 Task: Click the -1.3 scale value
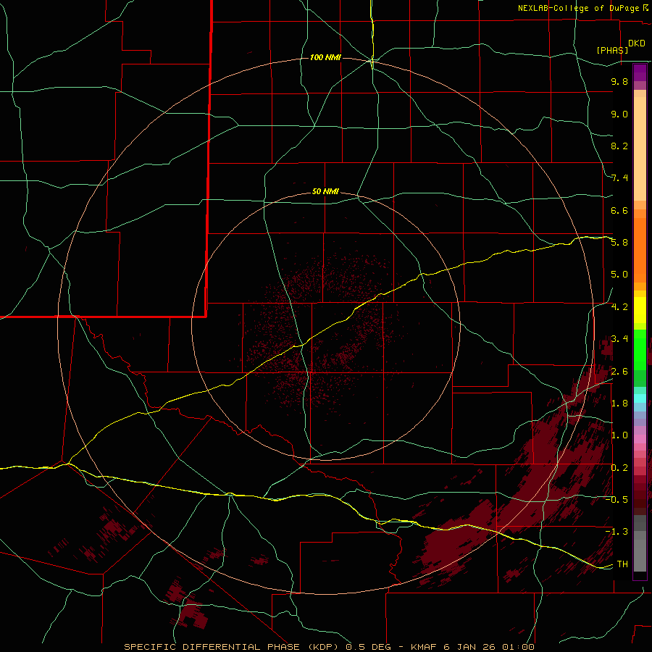[x=617, y=532]
